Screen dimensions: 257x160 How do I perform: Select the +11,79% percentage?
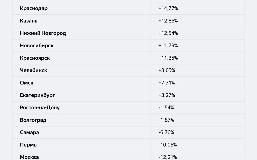tap(168, 46)
